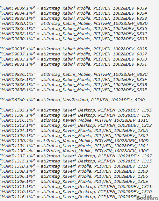Click the %AMD9839.1% Kabini_Mobile line
This screenshot has width=159, height=201.
pos(73,8)
